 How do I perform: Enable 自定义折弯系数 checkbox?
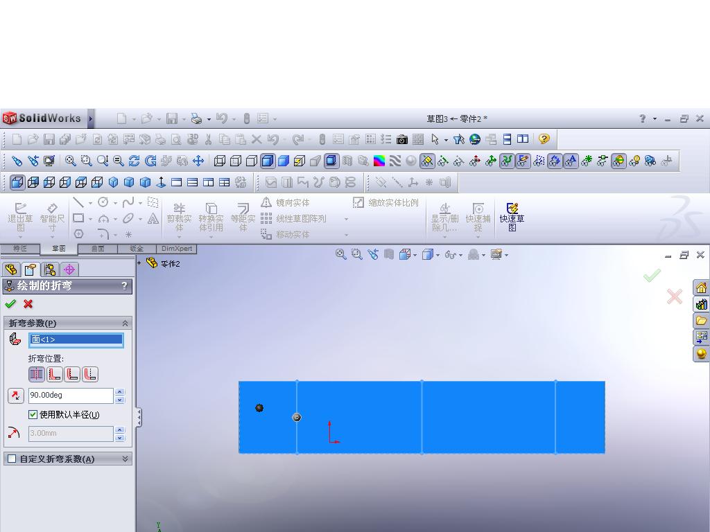click(12, 459)
